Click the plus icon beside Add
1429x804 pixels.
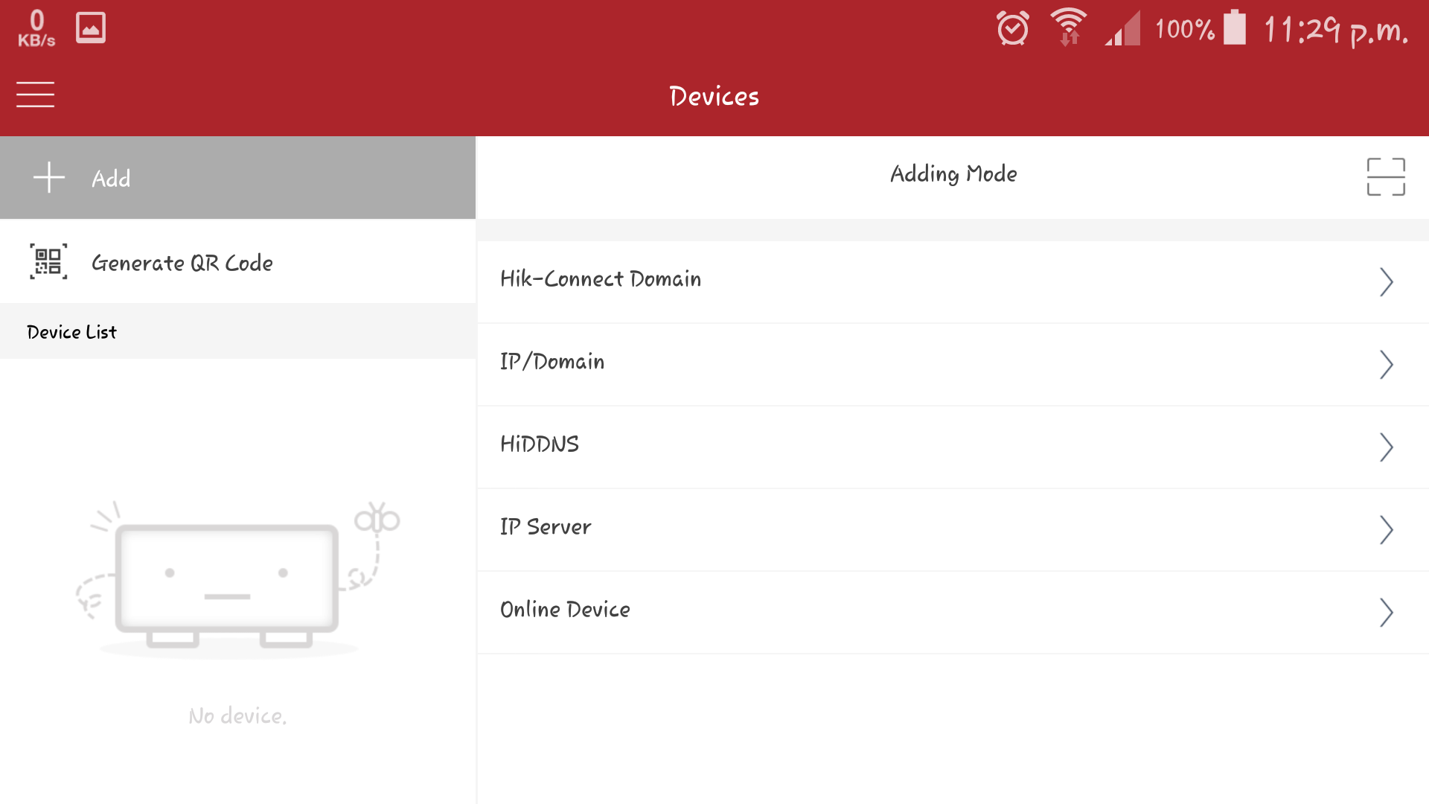(x=49, y=178)
